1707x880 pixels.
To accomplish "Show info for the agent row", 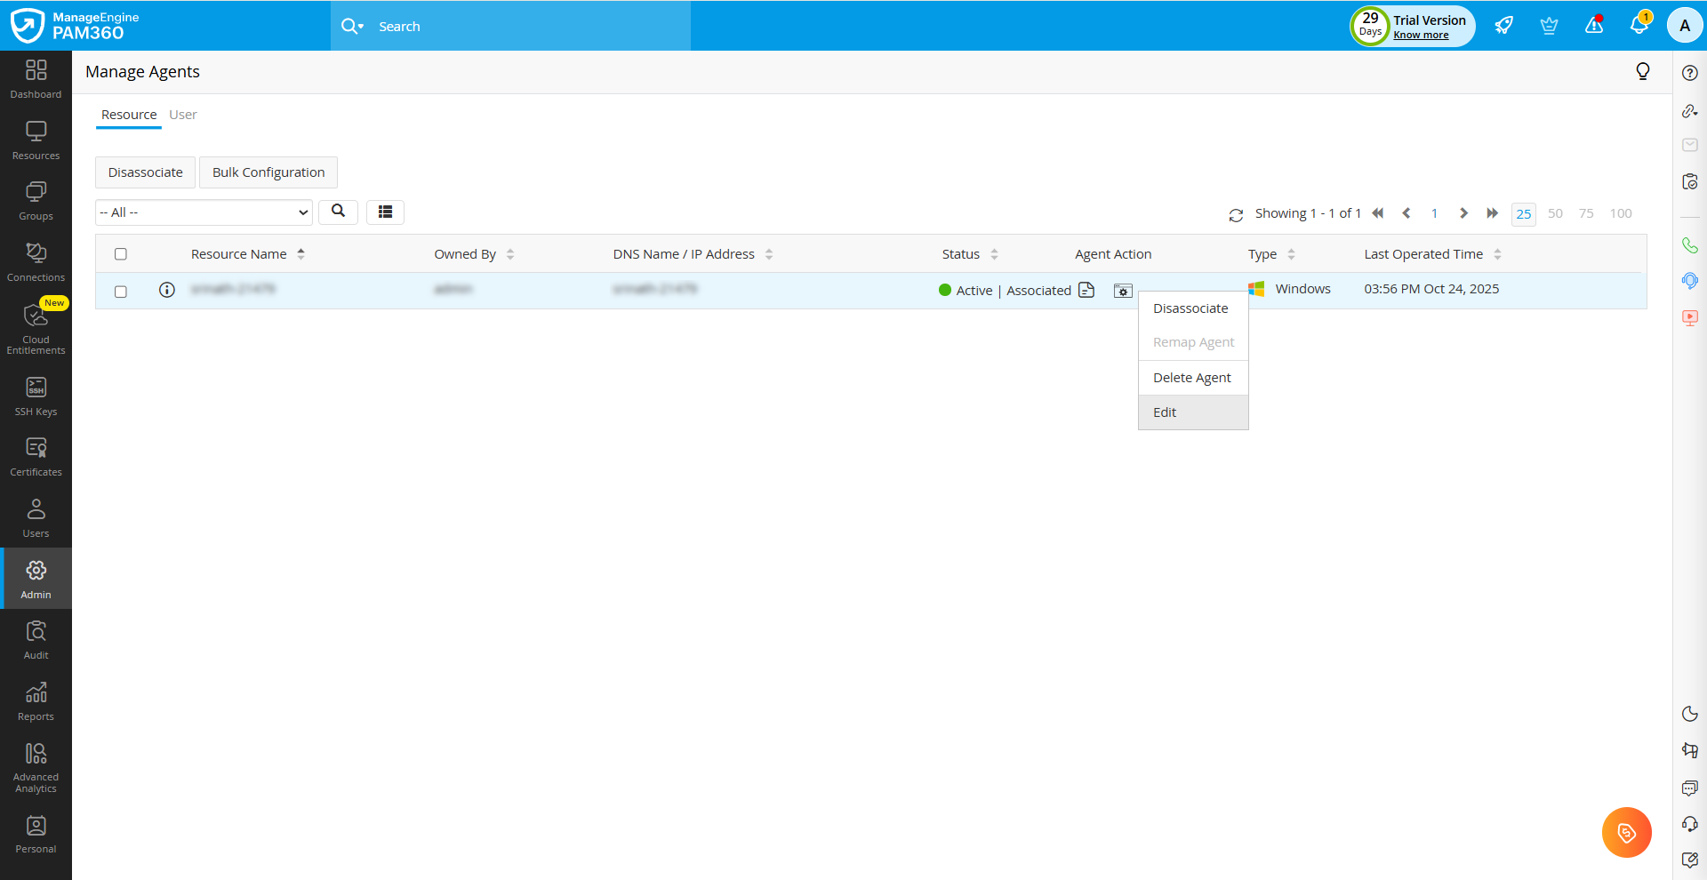I will pyautogui.click(x=166, y=290).
